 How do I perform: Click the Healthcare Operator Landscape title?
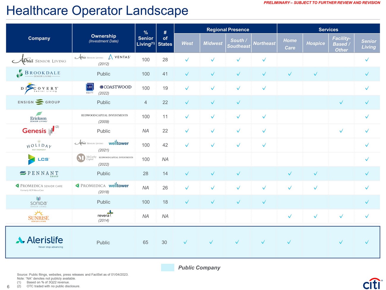pos(97,11)
